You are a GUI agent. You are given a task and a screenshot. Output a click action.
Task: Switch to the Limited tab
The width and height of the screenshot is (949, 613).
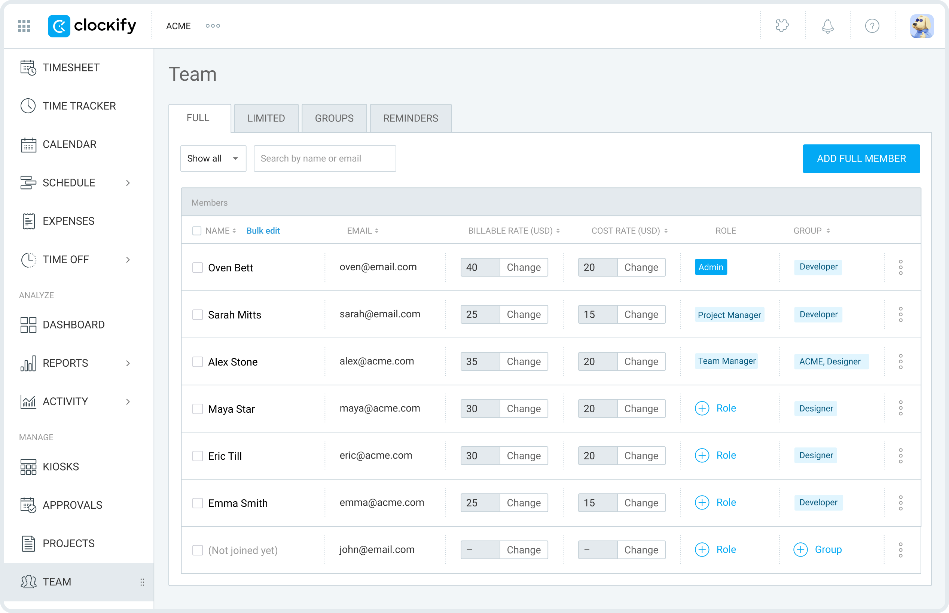[x=266, y=118]
